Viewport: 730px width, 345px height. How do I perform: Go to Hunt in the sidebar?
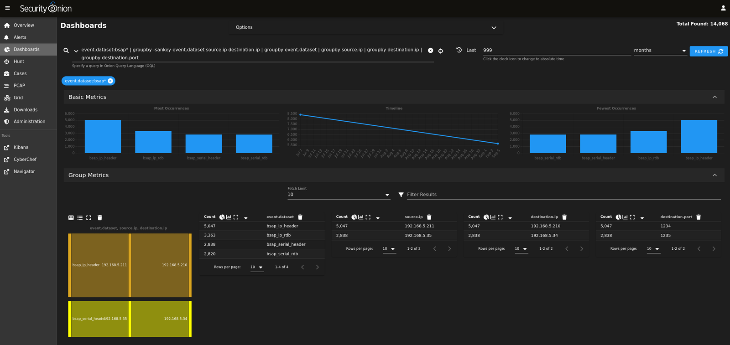click(19, 62)
